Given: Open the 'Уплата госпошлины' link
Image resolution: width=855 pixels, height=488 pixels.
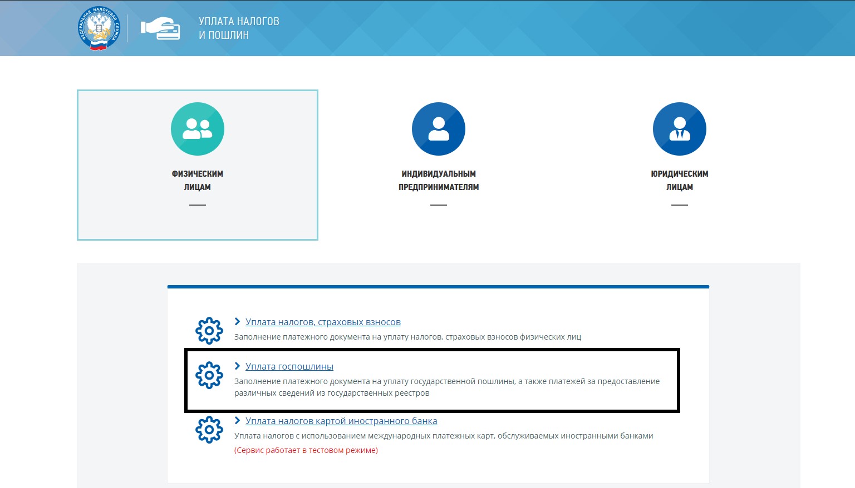Looking at the screenshot, I should click(289, 367).
